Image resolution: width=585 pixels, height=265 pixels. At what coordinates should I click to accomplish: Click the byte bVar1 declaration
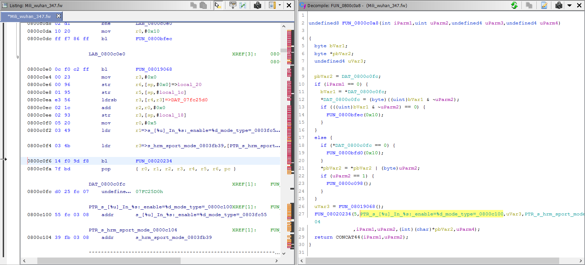coord(331,46)
